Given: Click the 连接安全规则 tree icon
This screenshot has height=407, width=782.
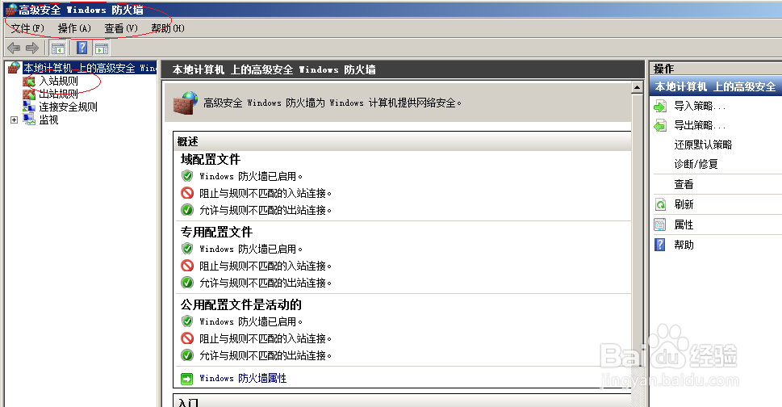Looking at the screenshot, I should coord(29,107).
